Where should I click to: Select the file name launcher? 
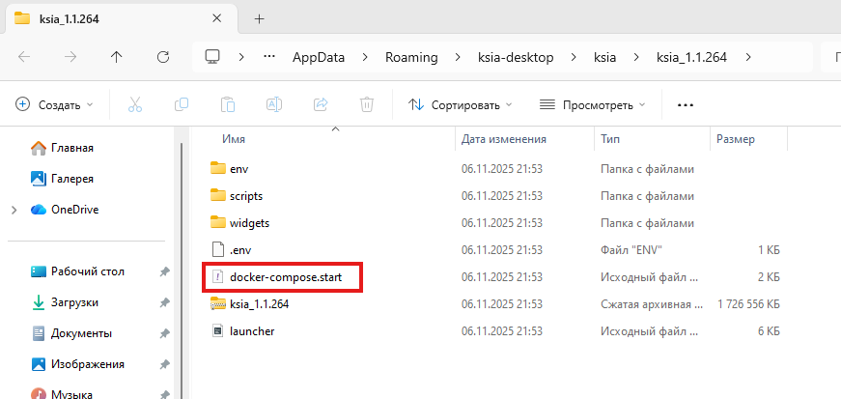tap(252, 331)
